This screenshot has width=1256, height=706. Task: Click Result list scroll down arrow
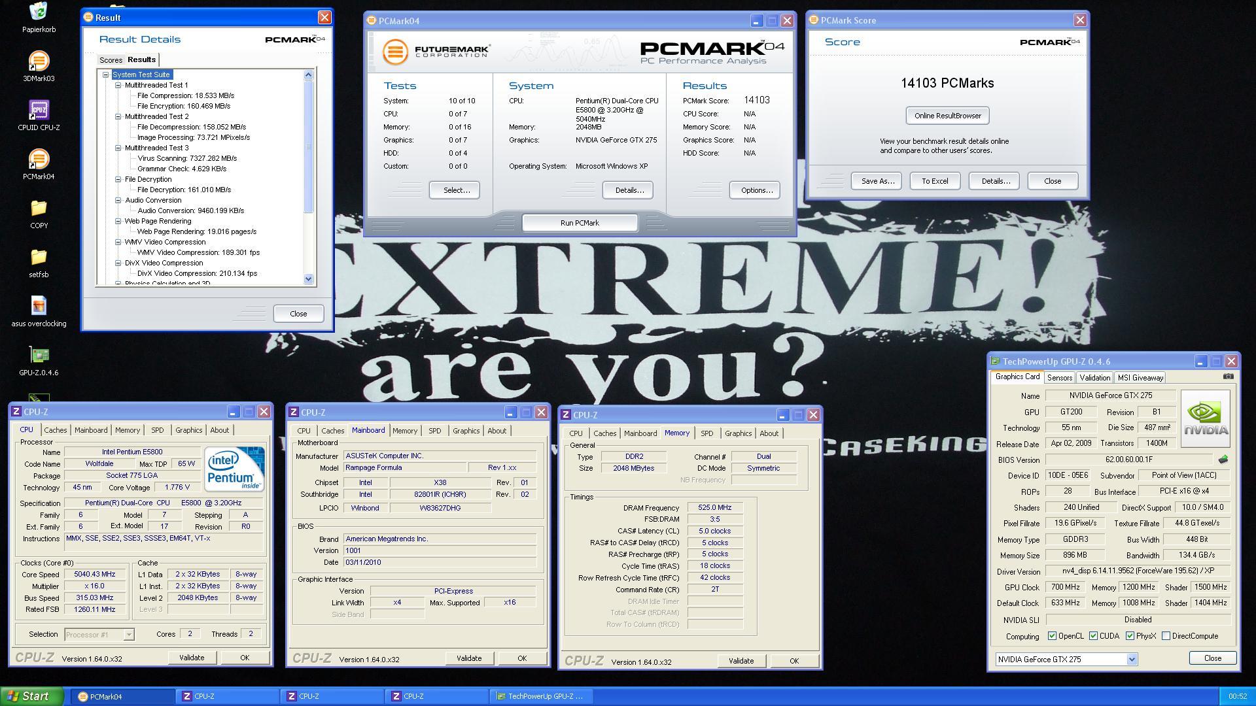point(309,279)
